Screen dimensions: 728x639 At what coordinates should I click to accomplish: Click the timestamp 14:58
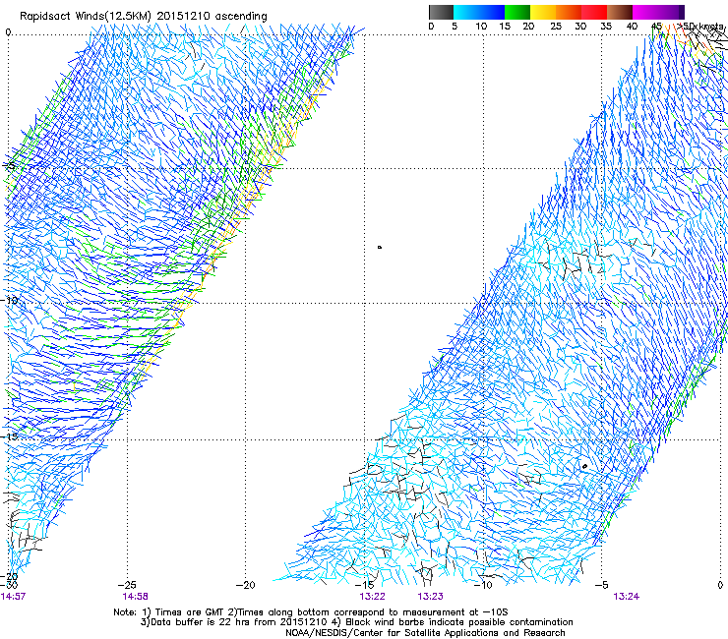pyautogui.click(x=135, y=597)
